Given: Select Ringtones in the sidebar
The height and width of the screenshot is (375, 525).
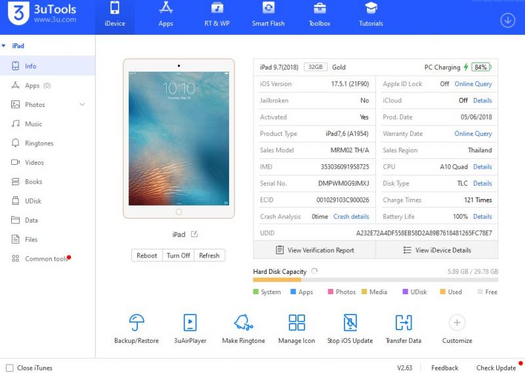Looking at the screenshot, I should coord(47,143).
